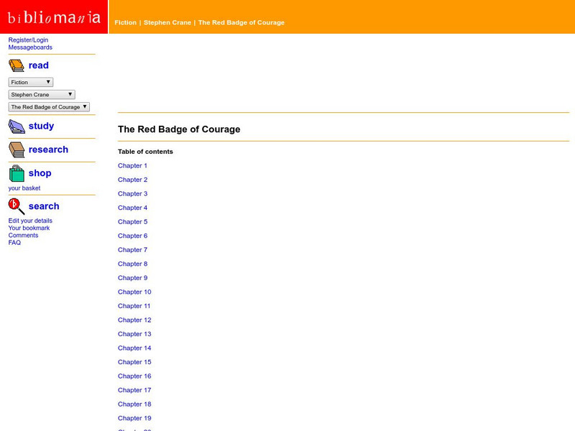Open Chapter 15
The image size is (575, 431).
tap(134, 362)
